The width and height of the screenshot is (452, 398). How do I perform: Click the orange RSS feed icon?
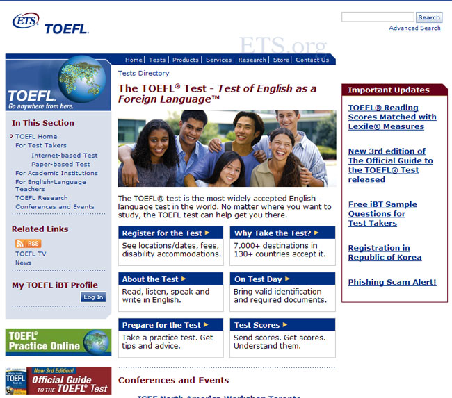click(x=29, y=243)
